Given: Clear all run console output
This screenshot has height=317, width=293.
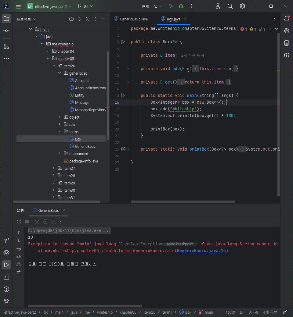Looking at the screenshot, I should (x=19, y=272).
